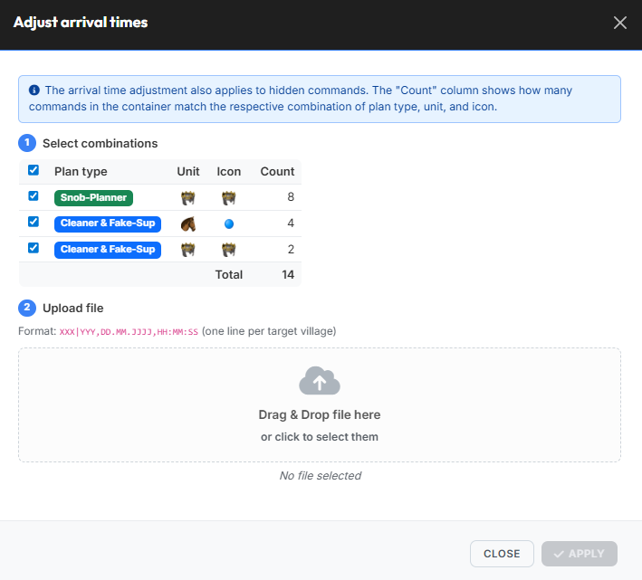Click the info icon in the blue notice
The image size is (642, 580).
(x=34, y=90)
